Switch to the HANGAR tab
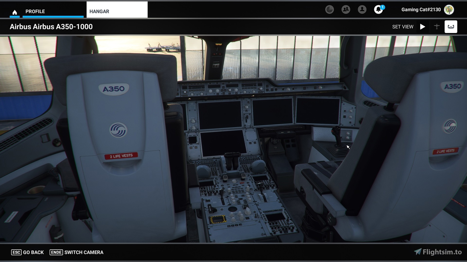The image size is (467, 262). pos(99,11)
